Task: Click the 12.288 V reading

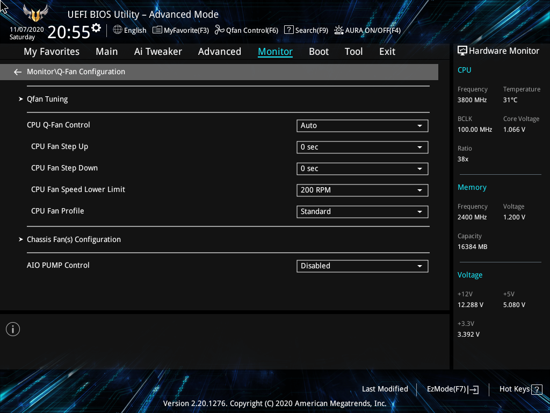Action: click(471, 305)
